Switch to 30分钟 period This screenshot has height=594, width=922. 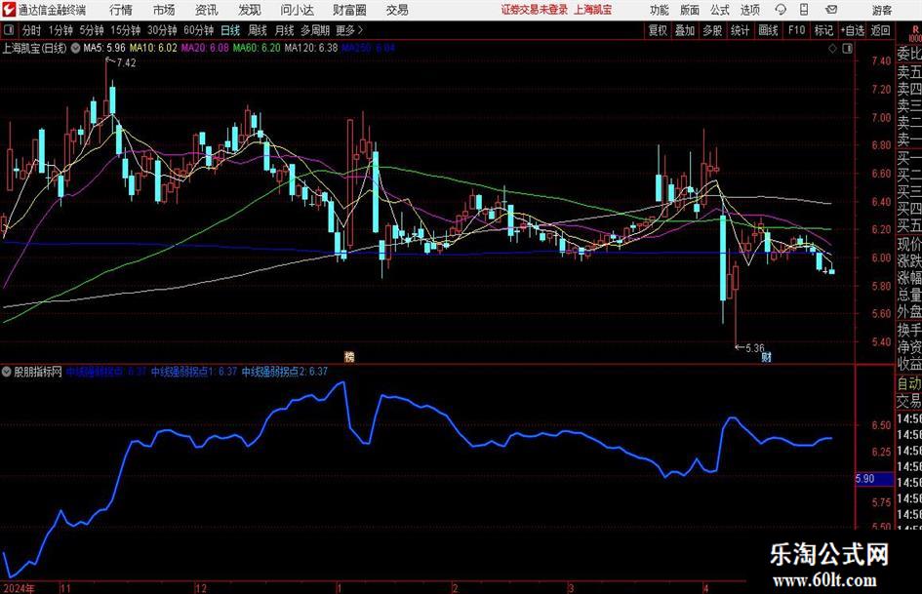pyautogui.click(x=162, y=30)
